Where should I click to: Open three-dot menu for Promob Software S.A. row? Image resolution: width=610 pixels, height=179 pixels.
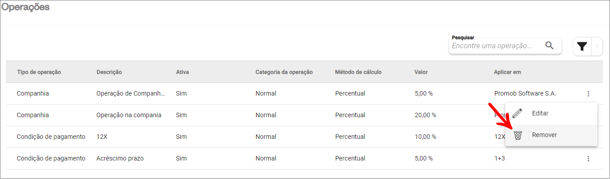point(588,94)
